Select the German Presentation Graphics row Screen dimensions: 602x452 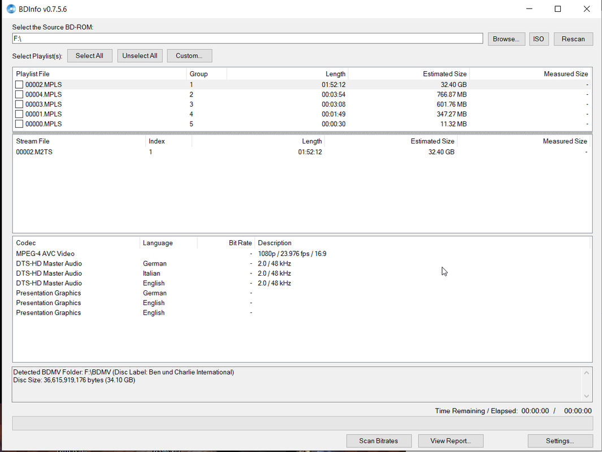(302, 293)
